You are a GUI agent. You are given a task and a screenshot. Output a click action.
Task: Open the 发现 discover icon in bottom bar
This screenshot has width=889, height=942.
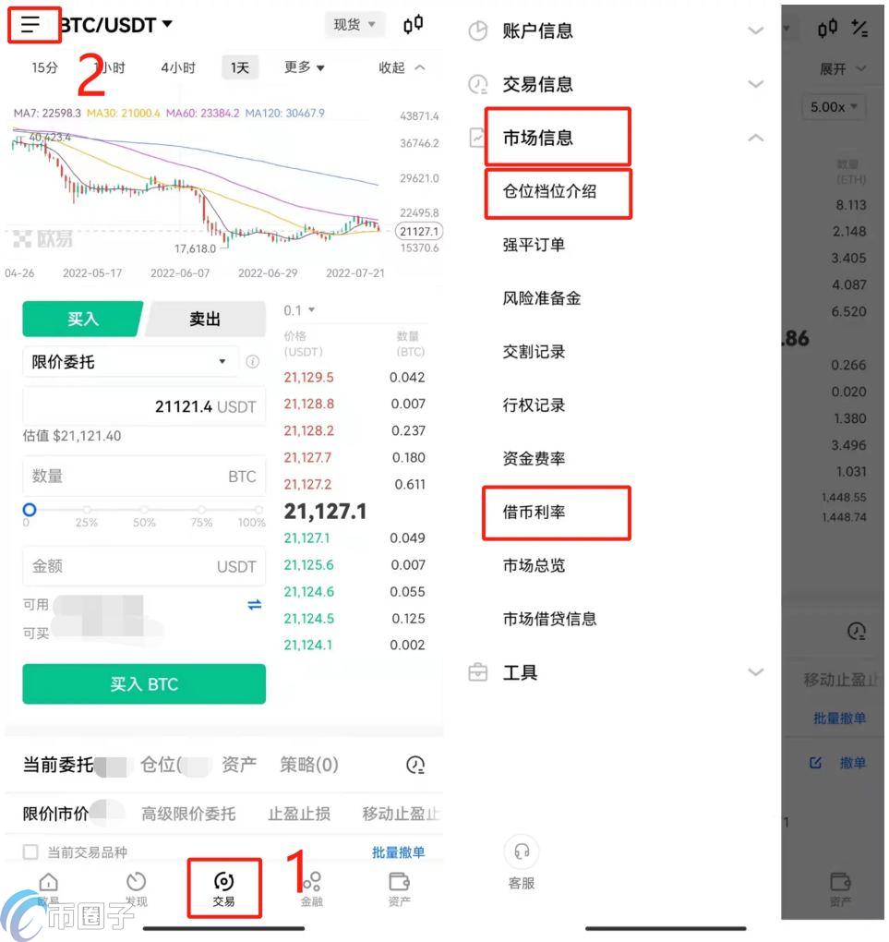(x=137, y=888)
